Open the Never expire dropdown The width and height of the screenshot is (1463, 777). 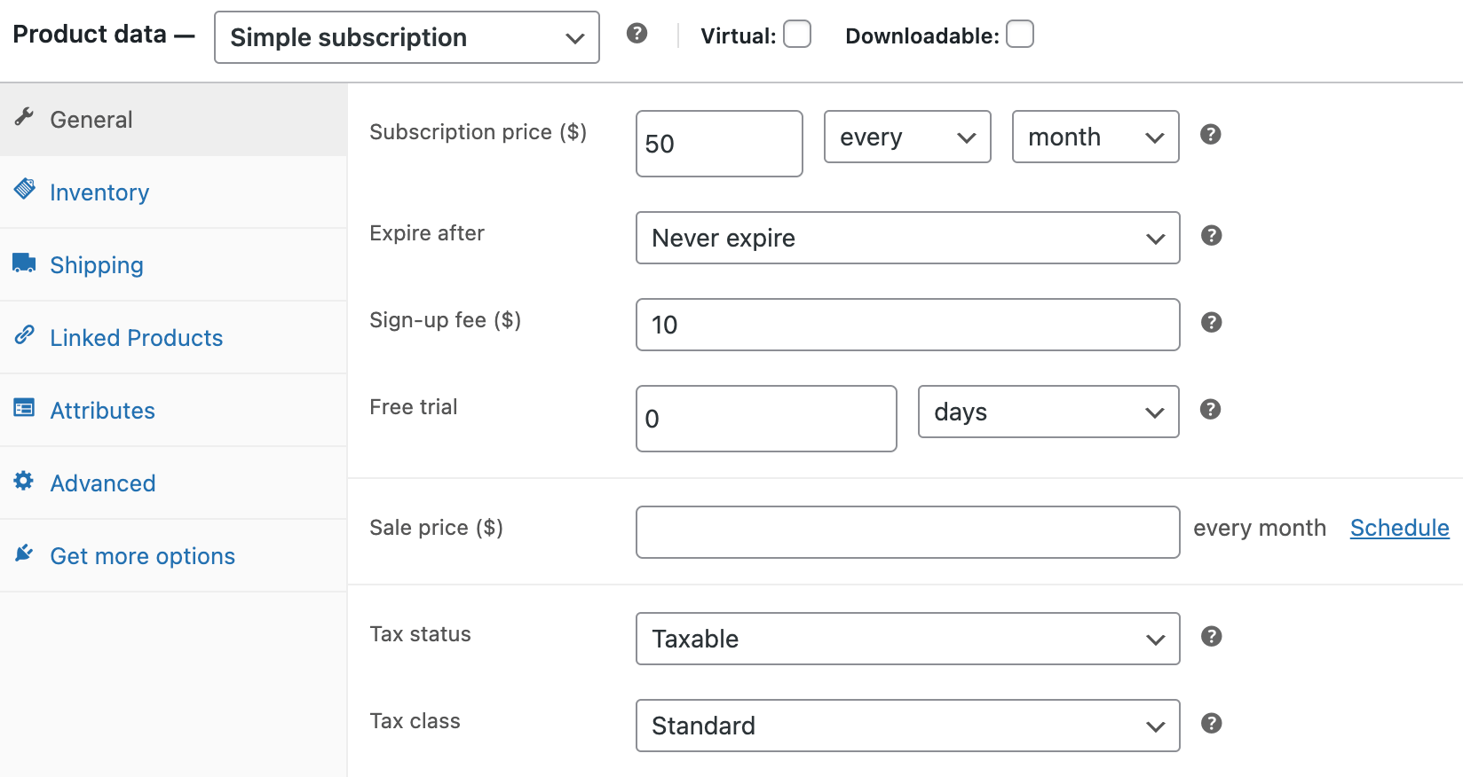908,238
